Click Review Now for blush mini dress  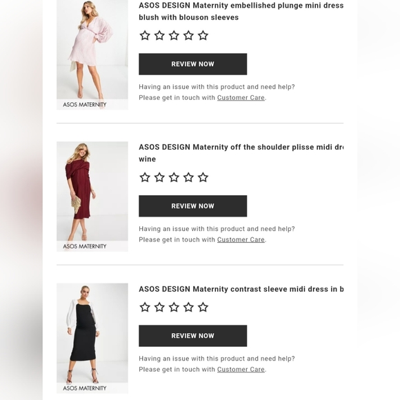[193, 64]
